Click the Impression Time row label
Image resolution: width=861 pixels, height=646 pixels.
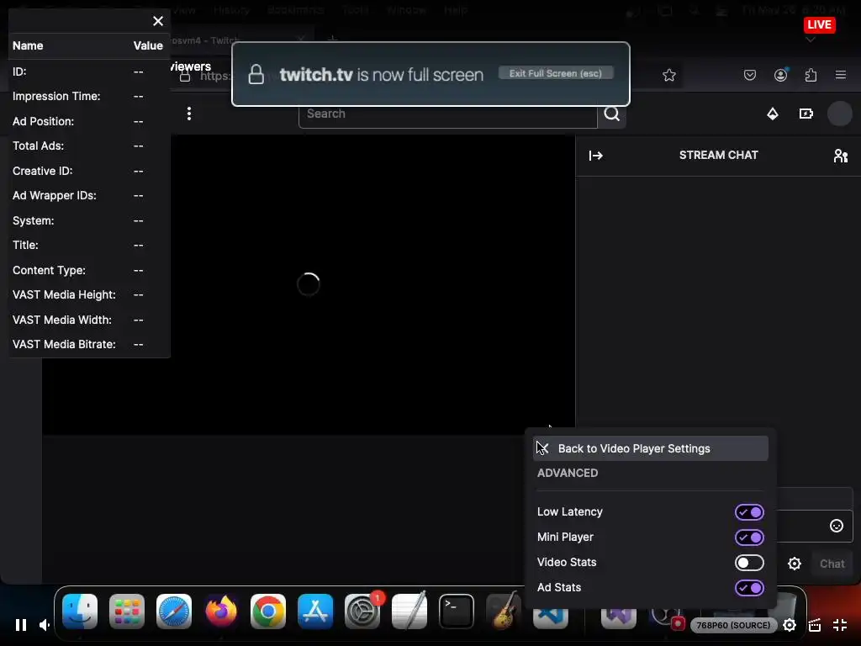pyautogui.click(x=56, y=96)
